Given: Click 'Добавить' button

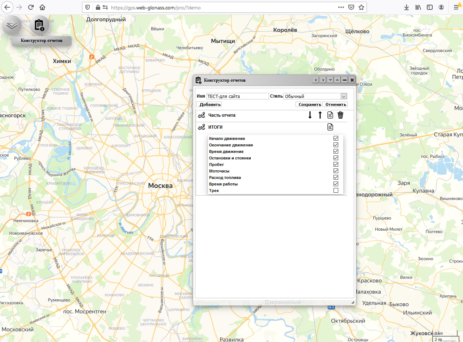Looking at the screenshot, I should [x=209, y=104].
